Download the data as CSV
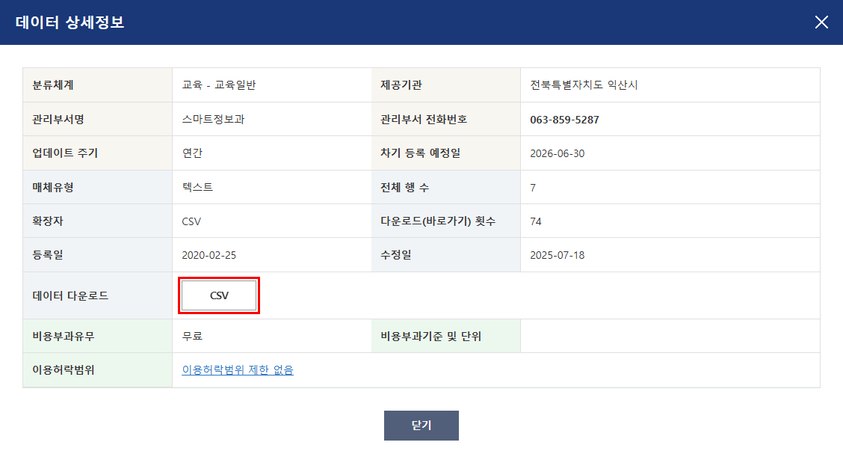The image size is (843, 463). pyautogui.click(x=219, y=295)
